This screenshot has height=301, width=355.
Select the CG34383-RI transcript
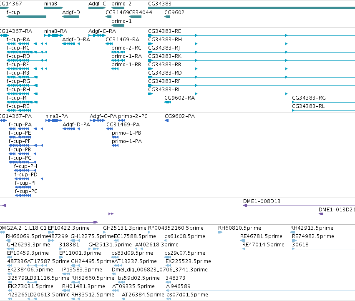[252, 94]
